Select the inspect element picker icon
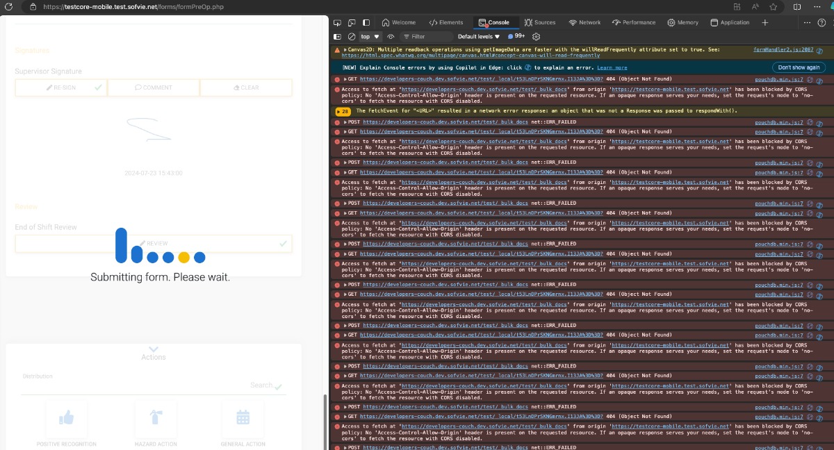The image size is (834, 450). (336, 22)
